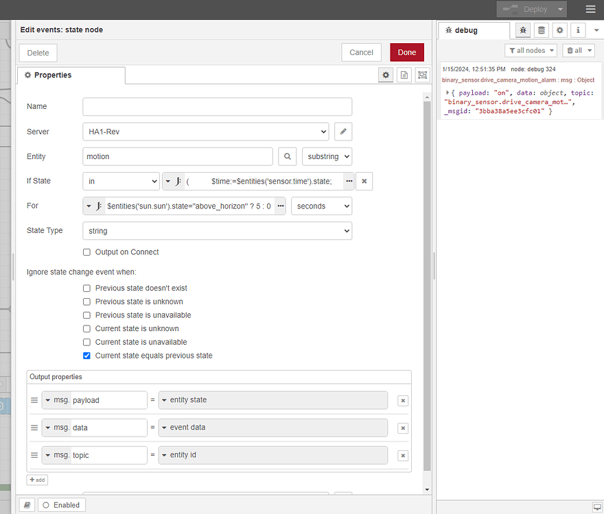This screenshot has width=604, height=514.
Task: Open node description document icon
Action: (x=404, y=75)
